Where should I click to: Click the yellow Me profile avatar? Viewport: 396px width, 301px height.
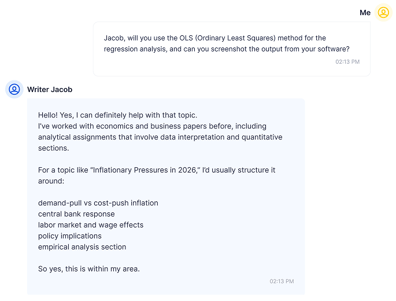tap(383, 12)
